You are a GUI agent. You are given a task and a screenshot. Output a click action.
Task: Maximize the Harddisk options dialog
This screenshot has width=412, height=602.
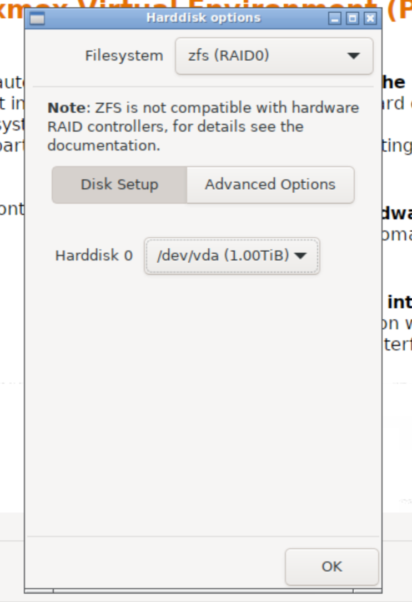[353, 18]
